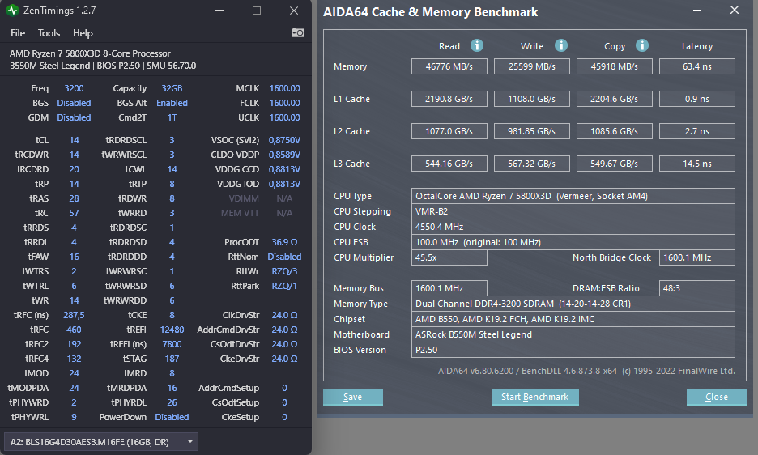
Task: Click the Close button beside Start Benchmark
Action: [x=716, y=397]
